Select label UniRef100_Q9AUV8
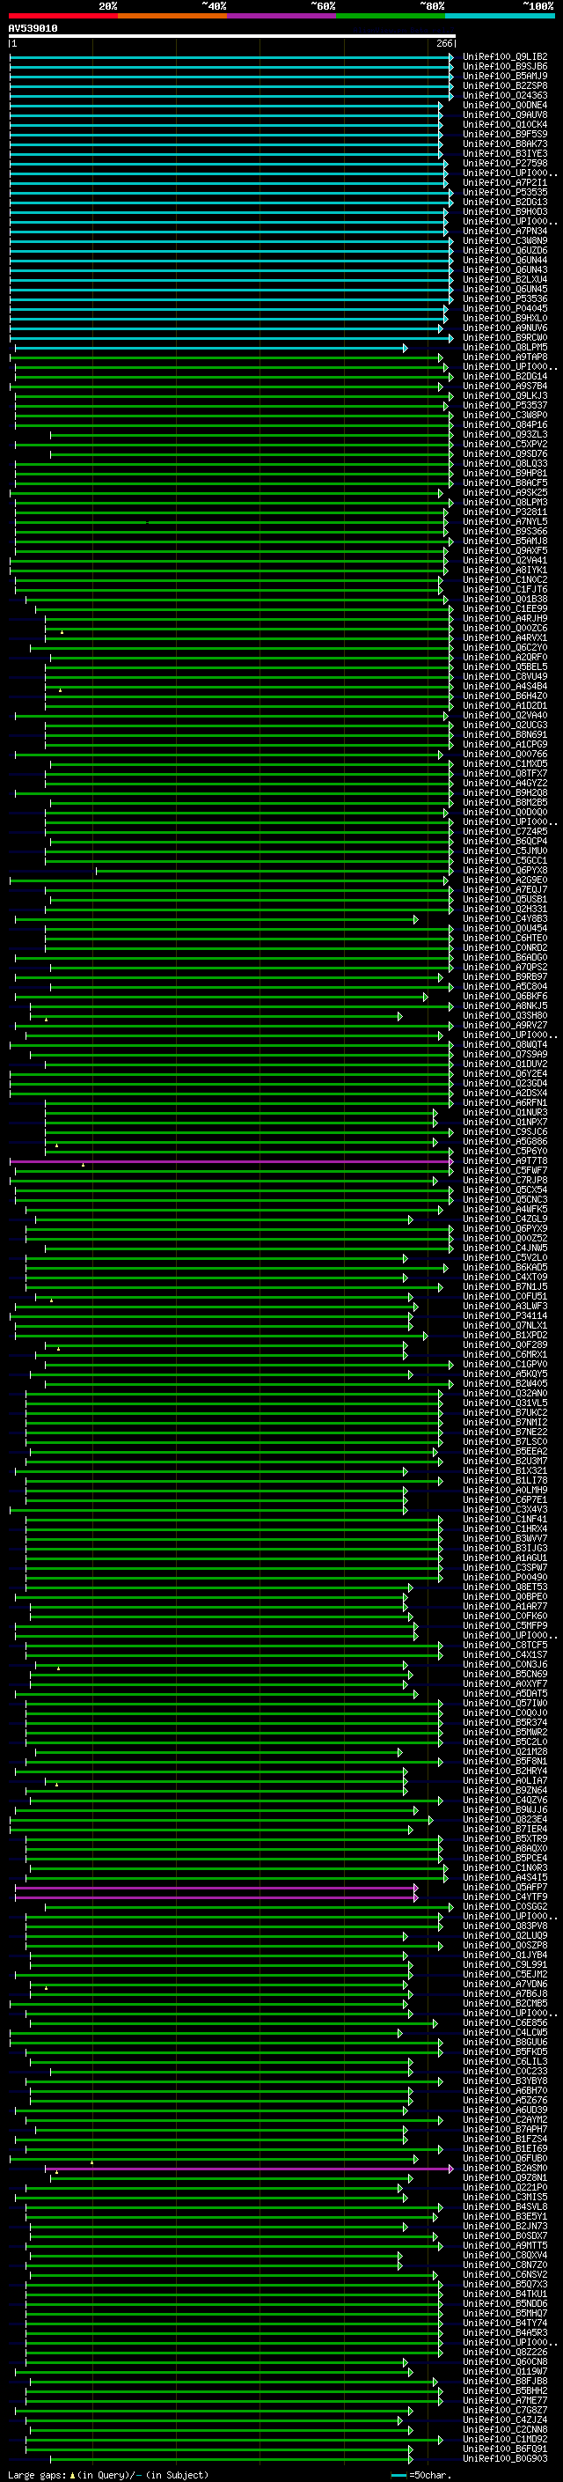Viewport: 563px width, 2482px height. [x=505, y=114]
